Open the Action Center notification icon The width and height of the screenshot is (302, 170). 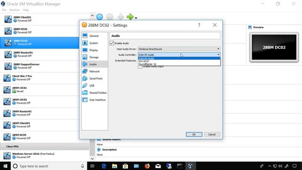(x=294, y=166)
